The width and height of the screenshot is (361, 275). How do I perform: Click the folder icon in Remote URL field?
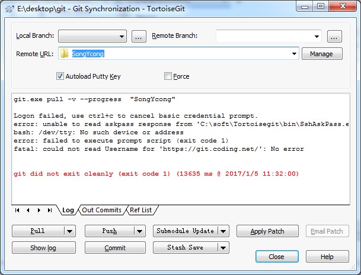(64, 54)
